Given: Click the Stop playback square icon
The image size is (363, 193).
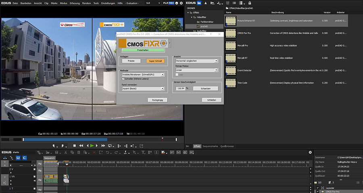Looking at the screenshot, I should (x=74, y=146).
